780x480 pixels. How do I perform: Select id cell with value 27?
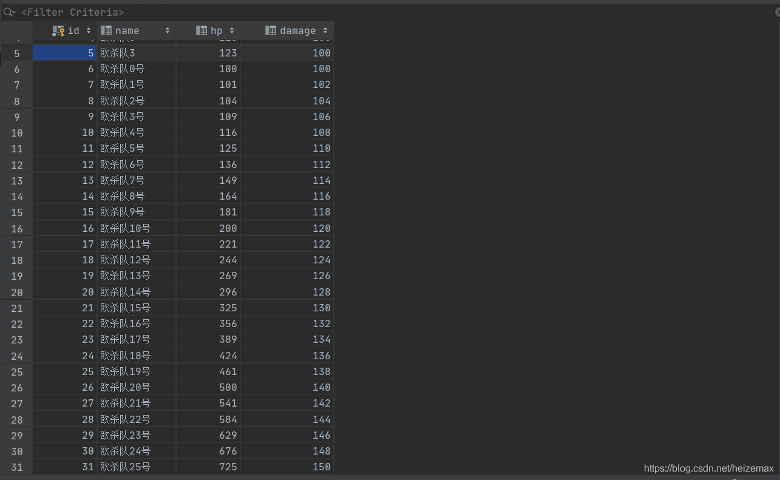point(64,403)
